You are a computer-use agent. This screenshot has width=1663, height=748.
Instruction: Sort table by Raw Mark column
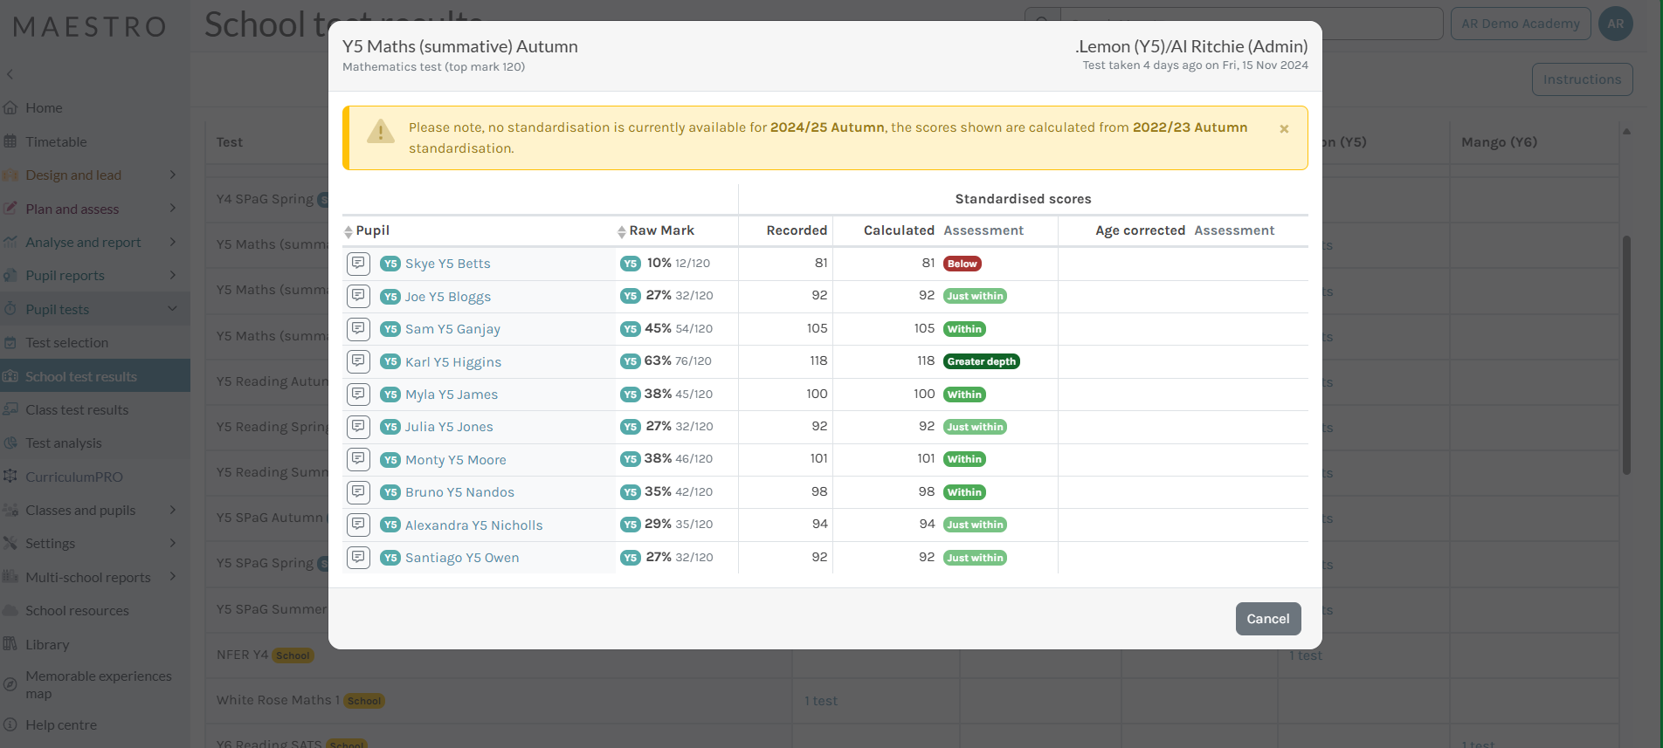point(621,231)
